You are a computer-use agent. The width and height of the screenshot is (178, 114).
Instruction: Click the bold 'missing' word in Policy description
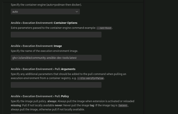point(16,105)
